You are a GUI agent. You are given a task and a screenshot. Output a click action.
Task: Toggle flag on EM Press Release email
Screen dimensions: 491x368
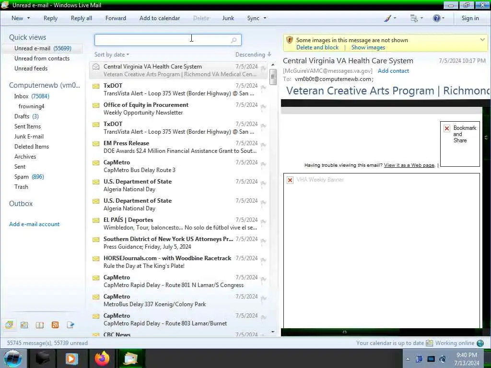264,145
